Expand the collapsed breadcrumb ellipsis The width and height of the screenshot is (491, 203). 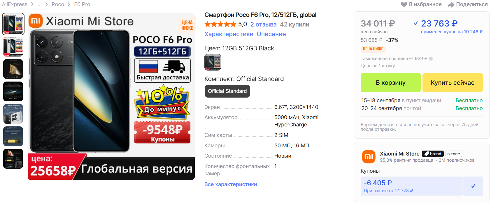39,4
